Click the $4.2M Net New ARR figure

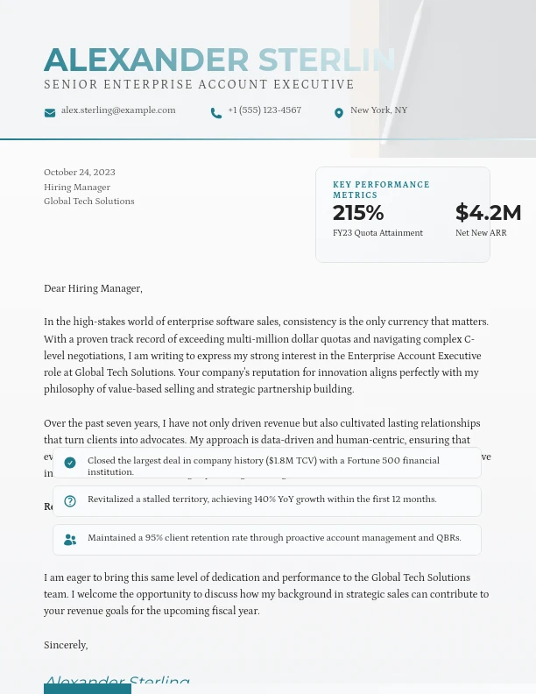(x=488, y=213)
